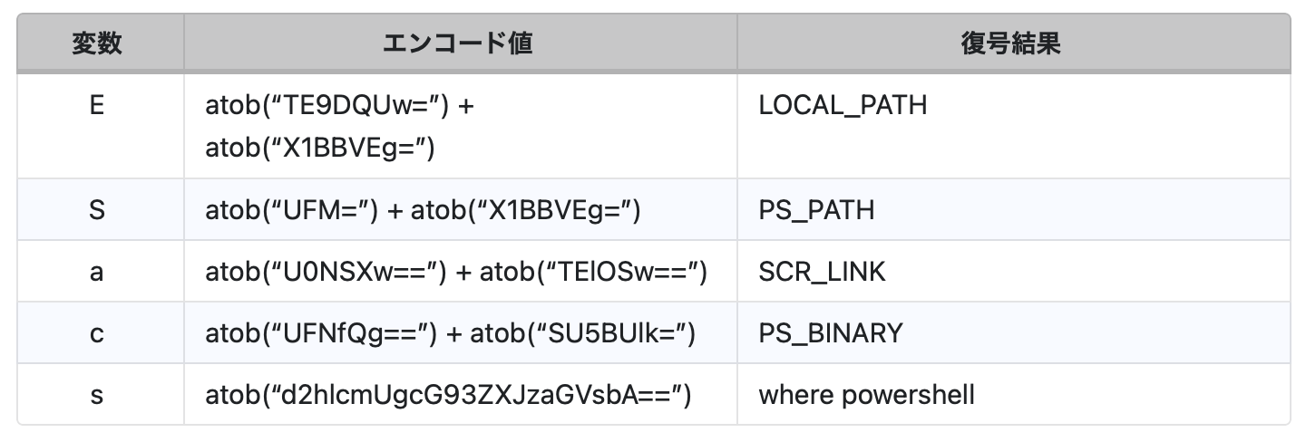Viewport: 1306px width, 442px height.
Task: Click the LOCAL_PATH decoded result
Action: [843, 106]
